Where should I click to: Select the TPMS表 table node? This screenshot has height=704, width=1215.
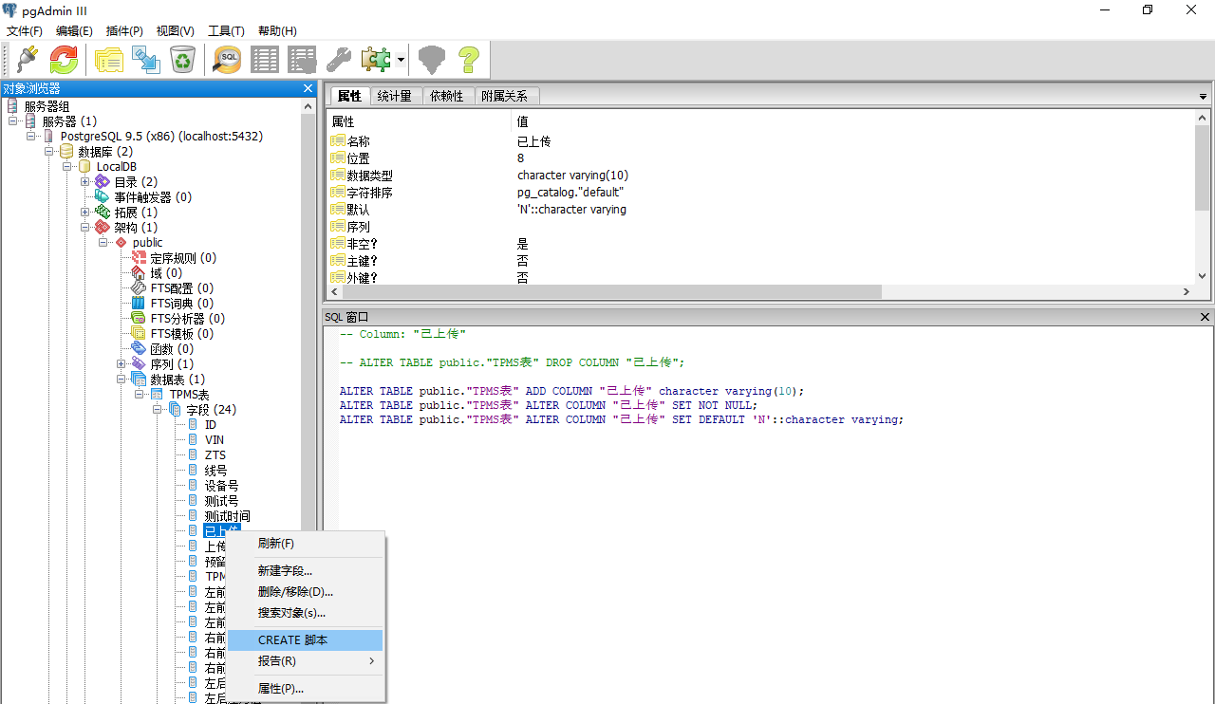[x=189, y=395]
